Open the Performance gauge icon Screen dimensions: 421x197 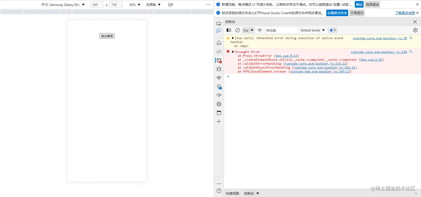click(219, 95)
